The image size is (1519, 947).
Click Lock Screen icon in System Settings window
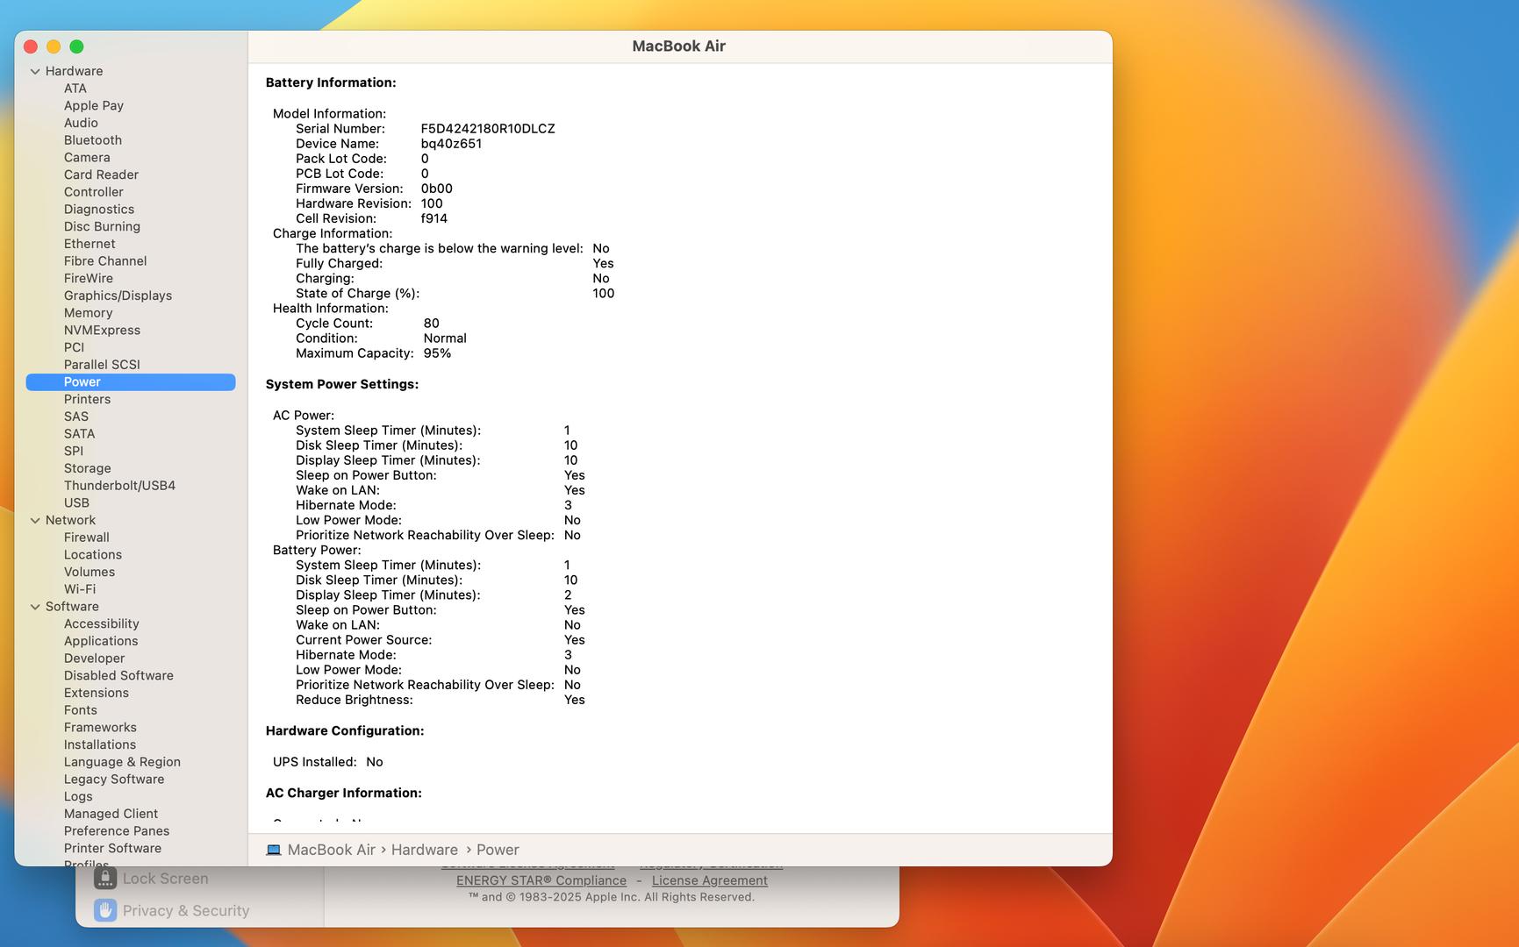point(105,878)
